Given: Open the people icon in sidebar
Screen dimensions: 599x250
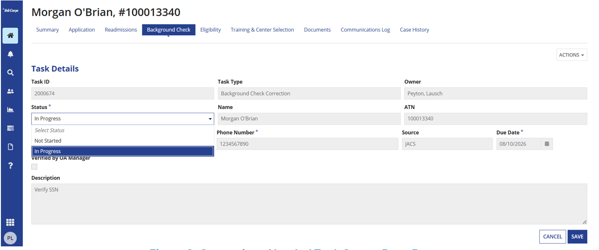Looking at the screenshot, I should [10, 91].
